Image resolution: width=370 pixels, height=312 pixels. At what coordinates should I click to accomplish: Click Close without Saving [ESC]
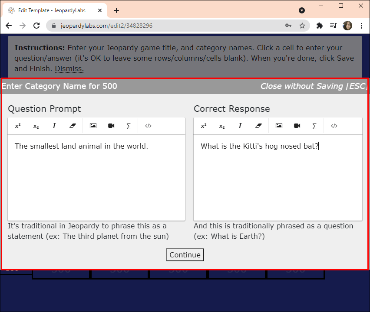(x=314, y=86)
